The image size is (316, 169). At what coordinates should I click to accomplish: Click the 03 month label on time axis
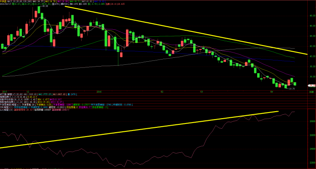201,92
